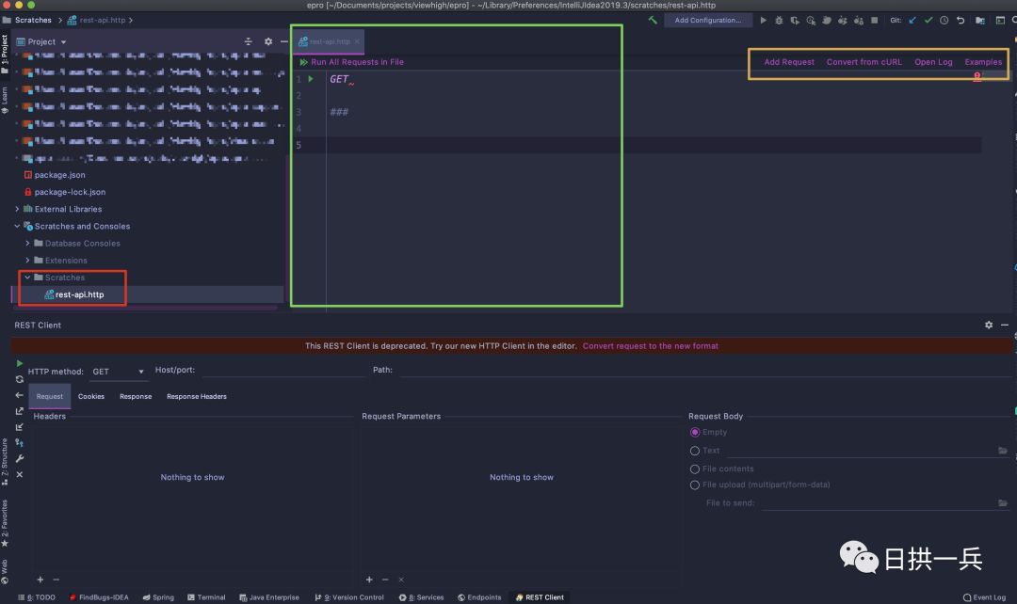Click Git Update Project blue arrow
Screen dimensions: 1017x604
click(912, 20)
